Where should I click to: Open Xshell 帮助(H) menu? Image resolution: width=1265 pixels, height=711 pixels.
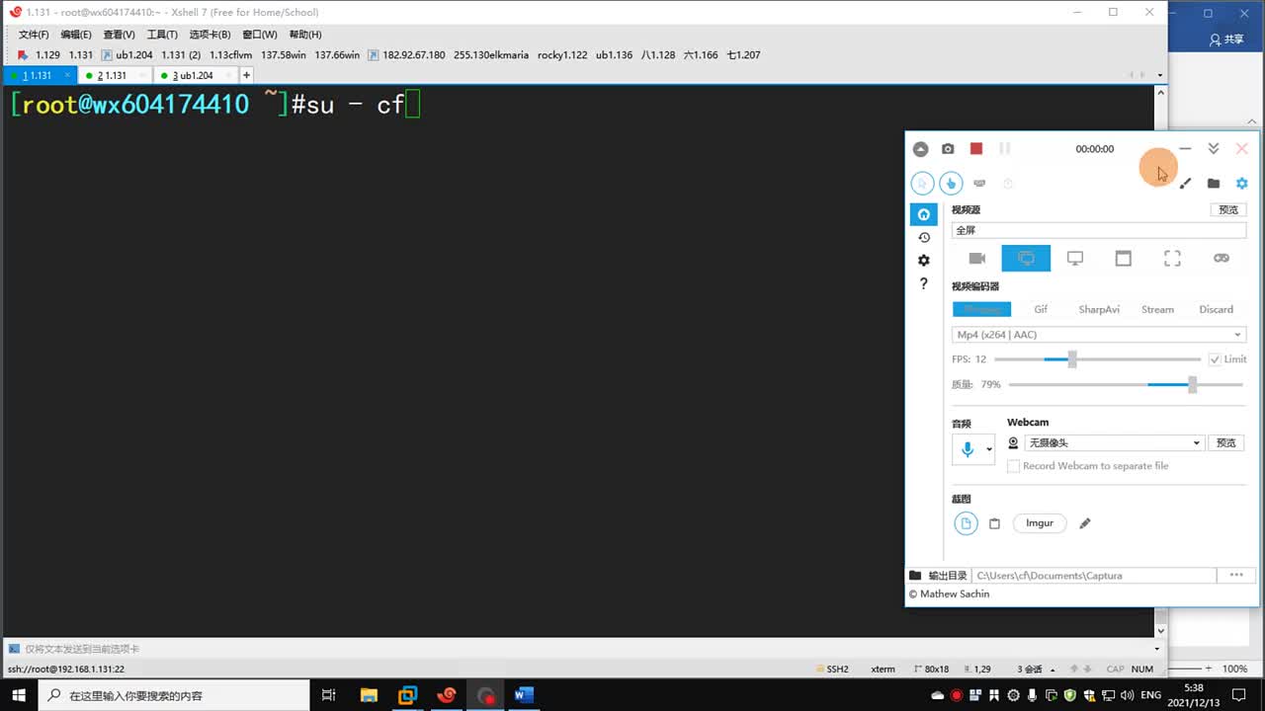coord(305,35)
